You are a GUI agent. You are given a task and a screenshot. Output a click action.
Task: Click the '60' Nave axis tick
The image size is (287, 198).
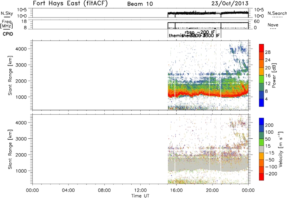pos(257,21)
